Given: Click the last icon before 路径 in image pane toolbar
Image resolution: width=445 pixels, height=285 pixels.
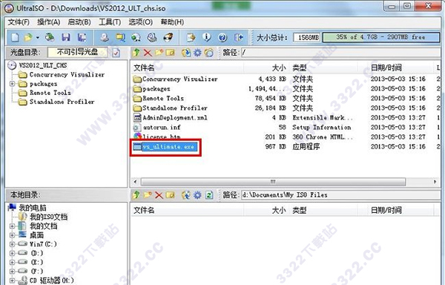Looking at the screenshot, I should click(x=209, y=53).
